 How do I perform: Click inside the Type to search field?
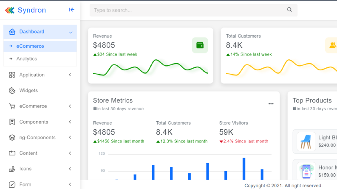coord(193,10)
